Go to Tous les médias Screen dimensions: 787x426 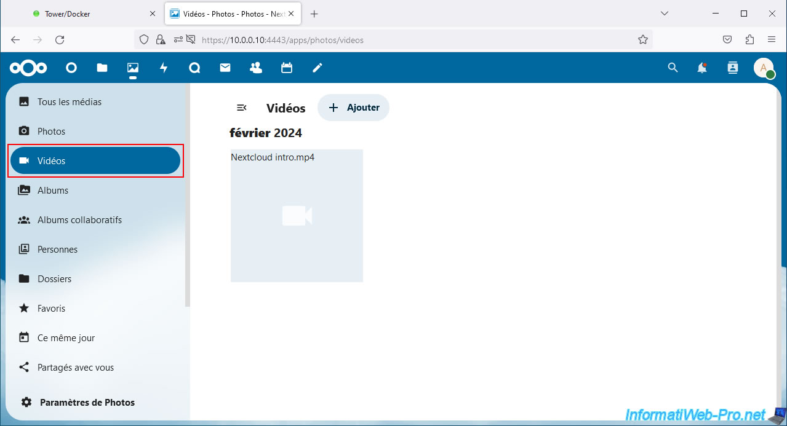[x=70, y=102]
